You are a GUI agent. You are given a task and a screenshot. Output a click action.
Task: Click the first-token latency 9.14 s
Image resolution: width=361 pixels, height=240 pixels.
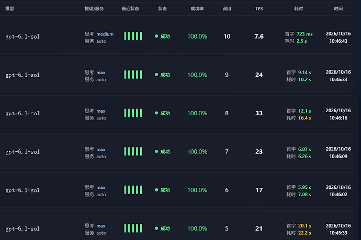coord(304,73)
